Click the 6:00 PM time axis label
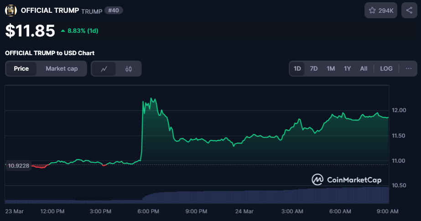This screenshot has width=421, height=221. 148,211
